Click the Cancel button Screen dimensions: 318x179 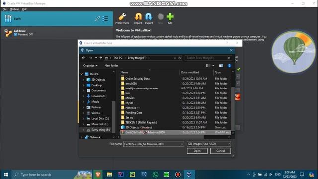[220, 151]
